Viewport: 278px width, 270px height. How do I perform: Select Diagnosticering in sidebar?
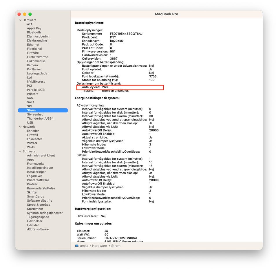click(x=38, y=37)
